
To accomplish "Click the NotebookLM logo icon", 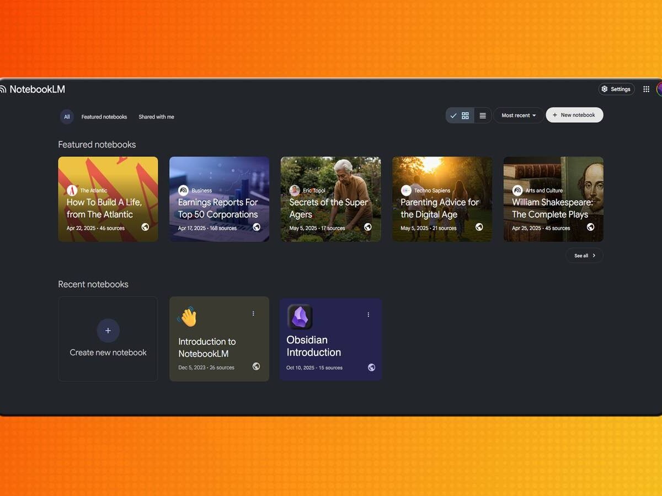I will [x=3, y=89].
